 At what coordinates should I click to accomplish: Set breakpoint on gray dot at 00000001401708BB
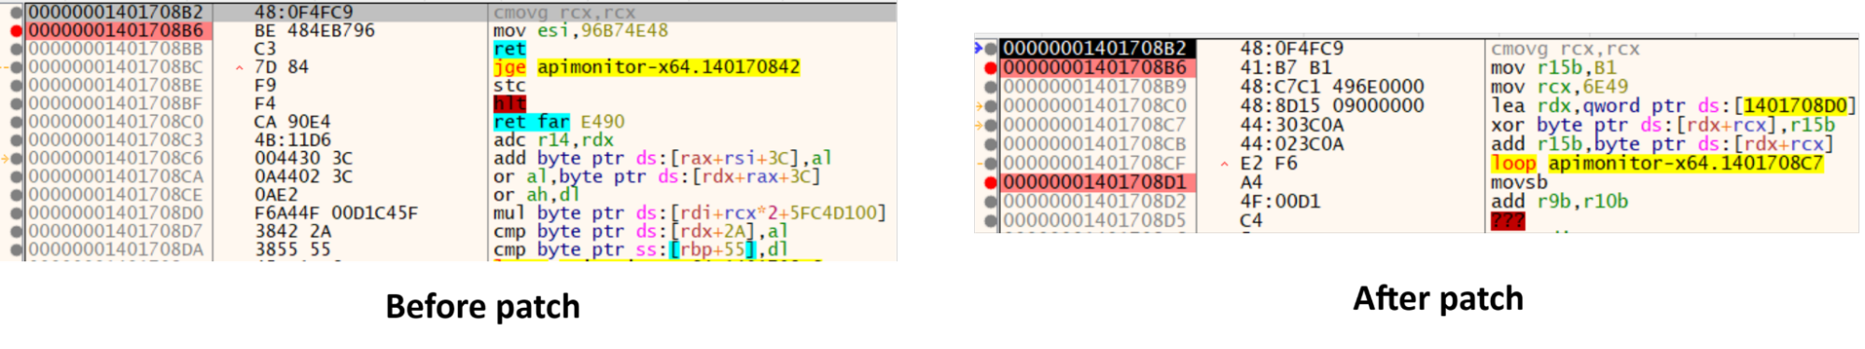pos(16,49)
